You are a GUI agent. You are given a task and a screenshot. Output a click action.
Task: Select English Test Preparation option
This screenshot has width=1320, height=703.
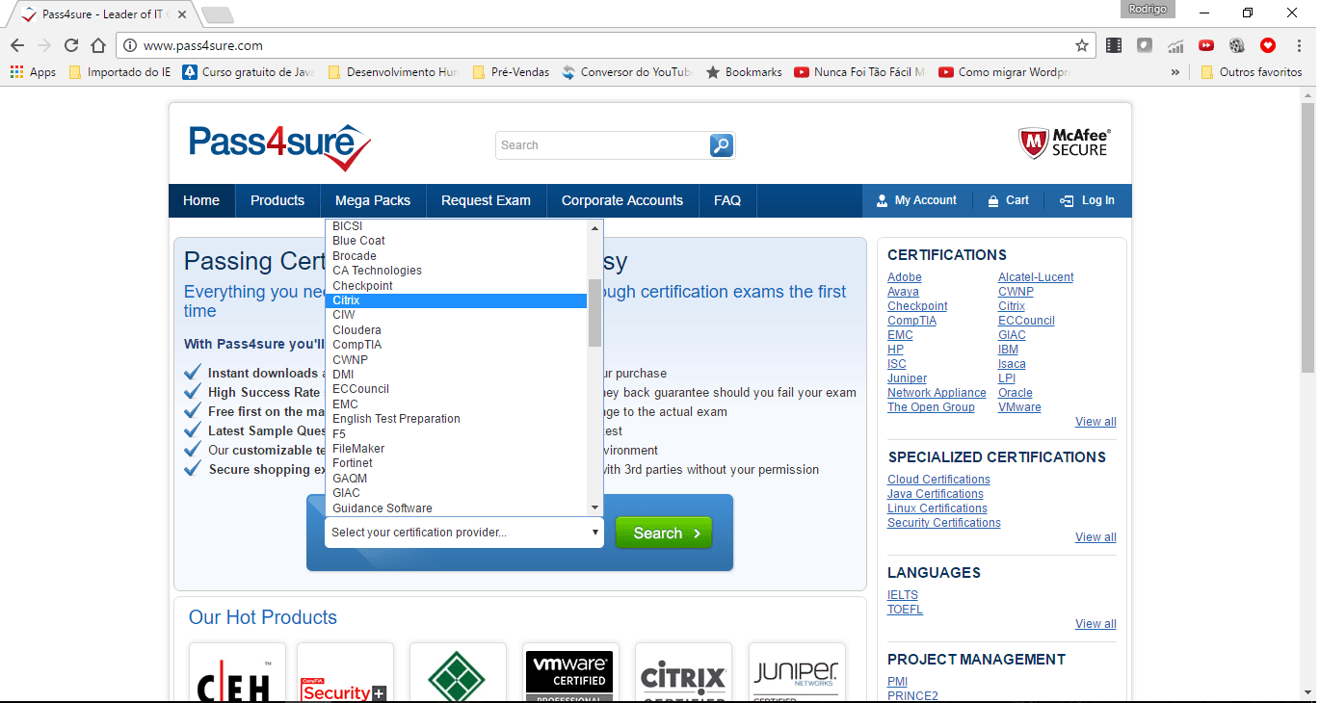[x=456, y=419]
